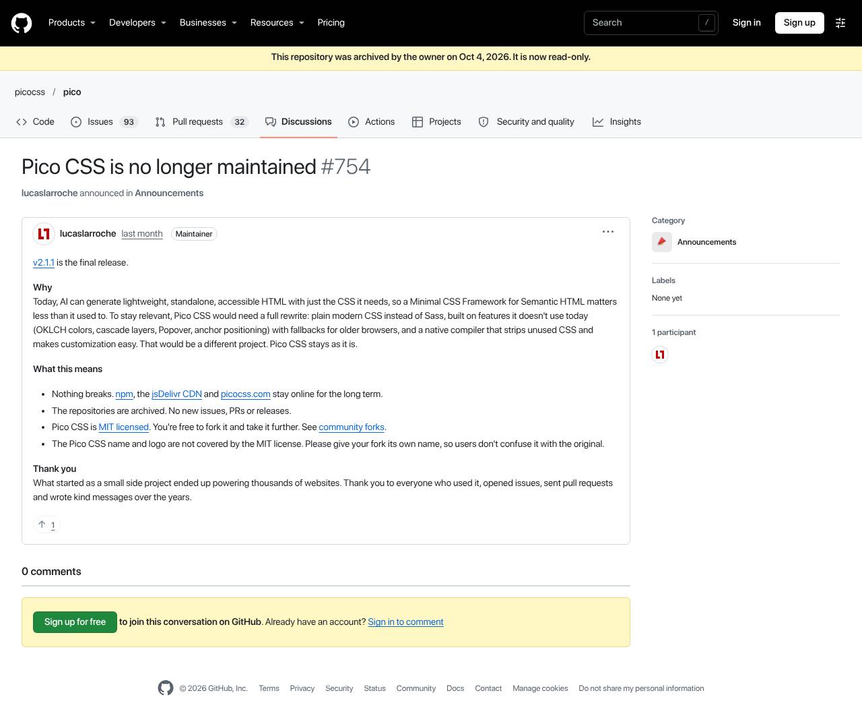Open the picocss owner link
The height and width of the screenshot is (724, 862).
click(30, 92)
